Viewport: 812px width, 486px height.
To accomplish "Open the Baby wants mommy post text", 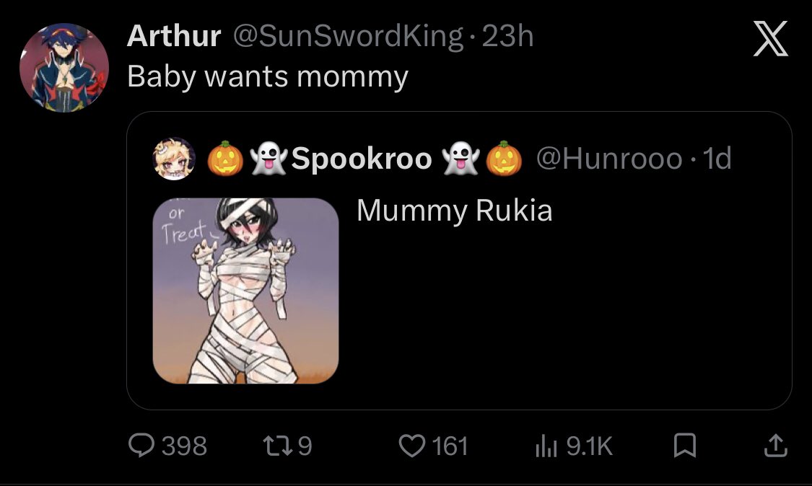I will (268, 77).
